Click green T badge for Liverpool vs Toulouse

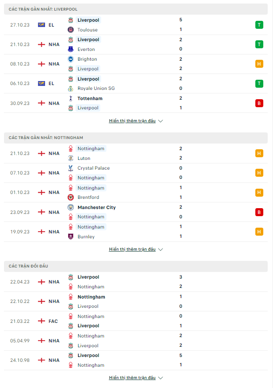click(x=259, y=25)
